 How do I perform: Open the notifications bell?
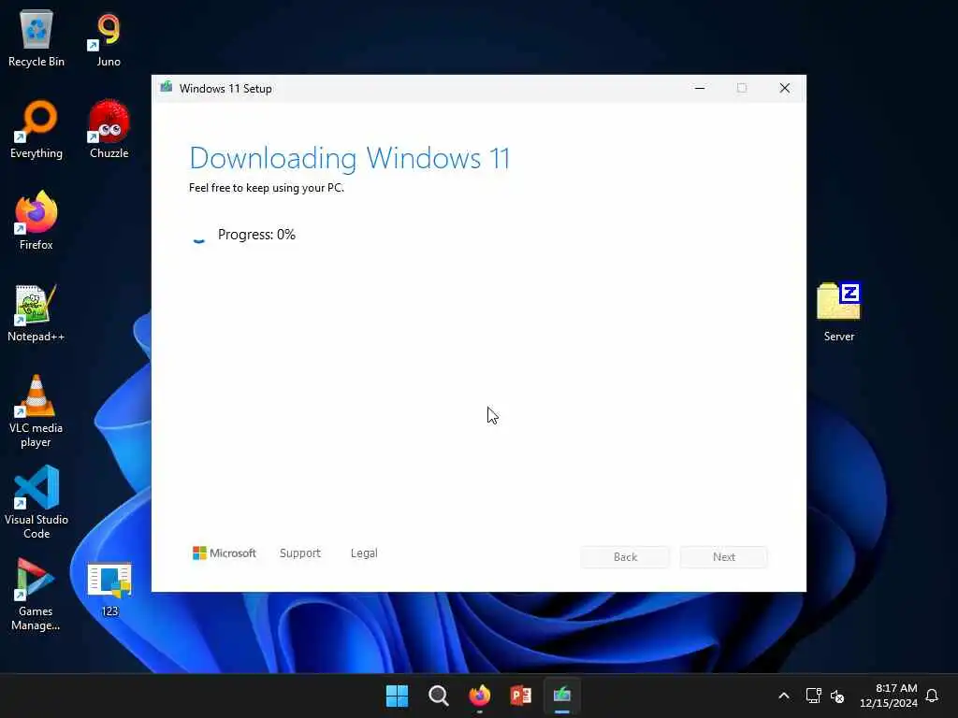coord(932,696)
